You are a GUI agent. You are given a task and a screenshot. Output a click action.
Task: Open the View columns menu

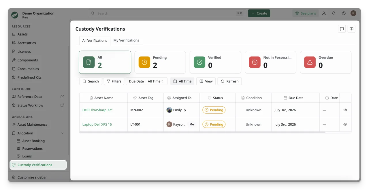pyautogui.click(x=206, y=81)
